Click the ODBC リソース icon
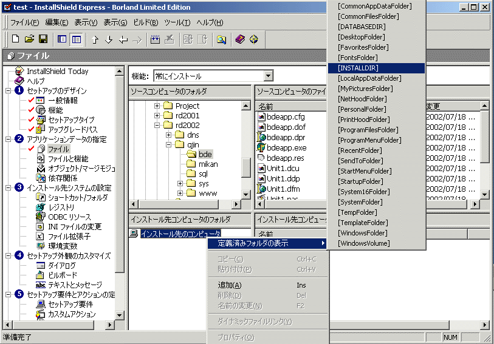This screenshot has height=344, width=494. click(x=41, y=217)
